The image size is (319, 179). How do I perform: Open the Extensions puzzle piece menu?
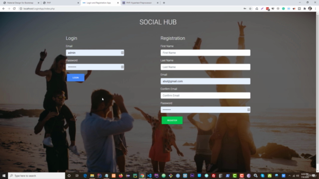click(305, 9)
